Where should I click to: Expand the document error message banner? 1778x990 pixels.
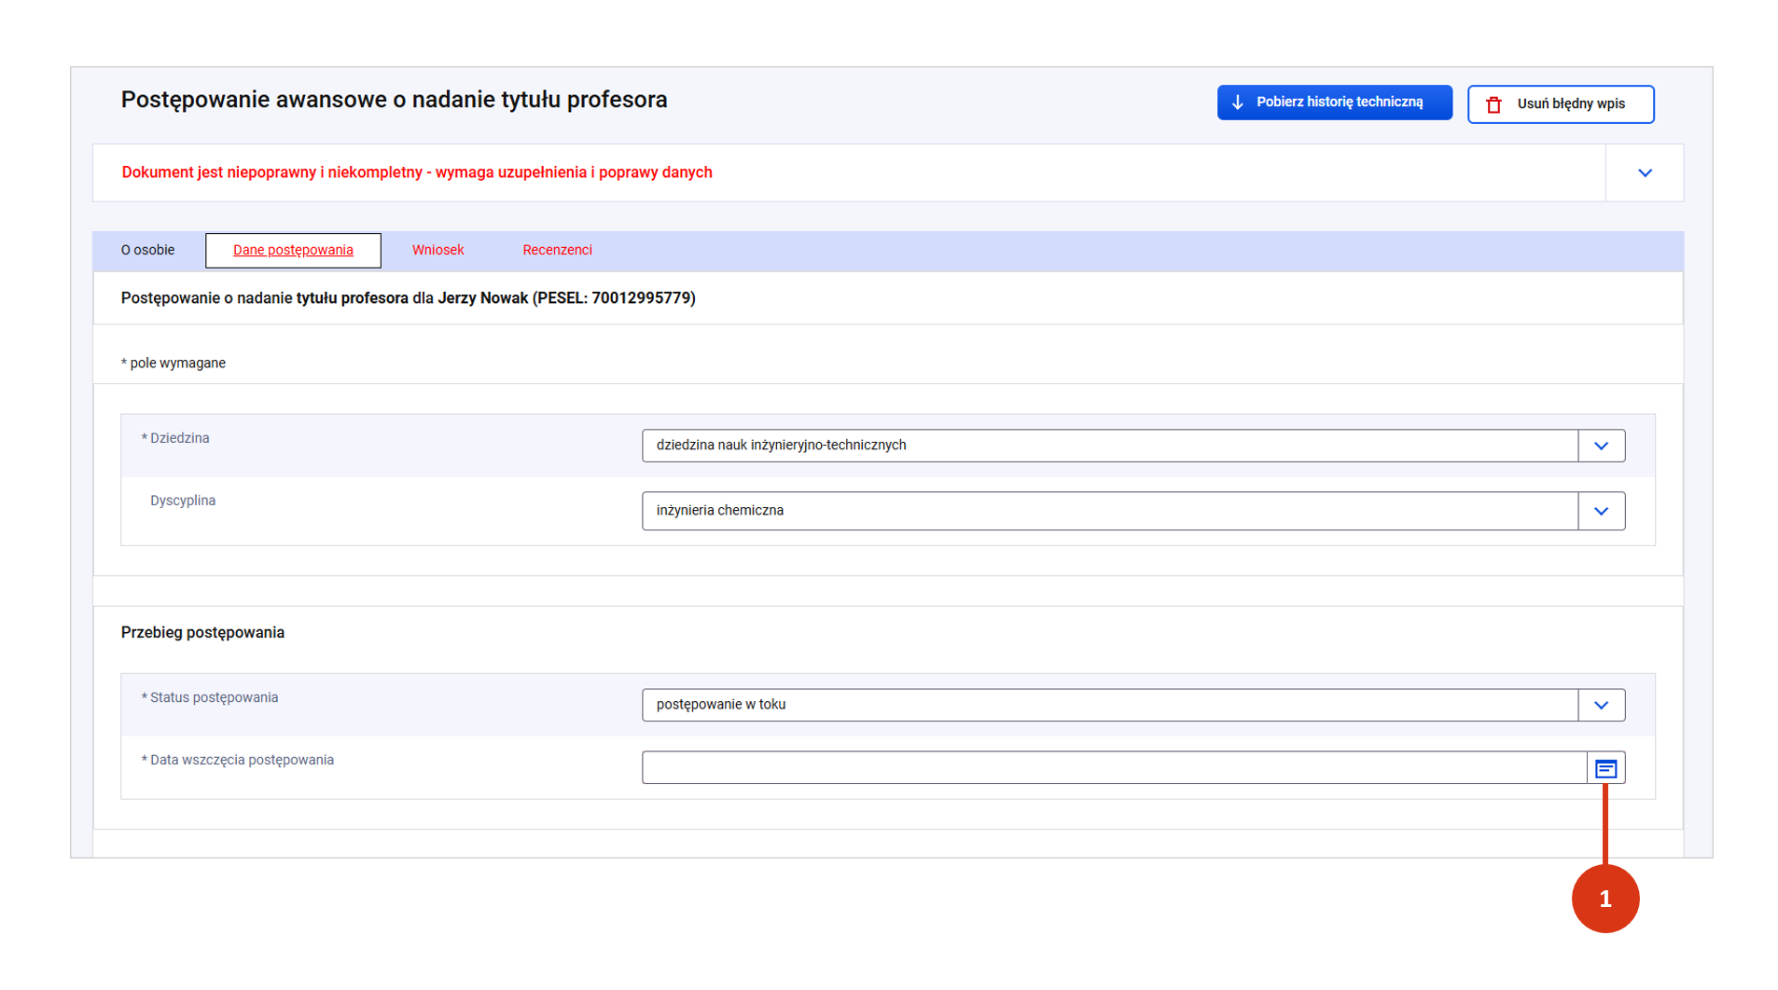(1645, 173)
